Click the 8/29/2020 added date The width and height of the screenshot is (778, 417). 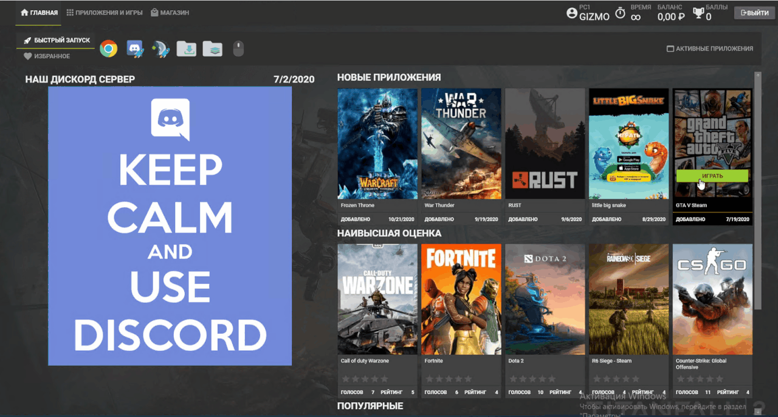point(654,219)
